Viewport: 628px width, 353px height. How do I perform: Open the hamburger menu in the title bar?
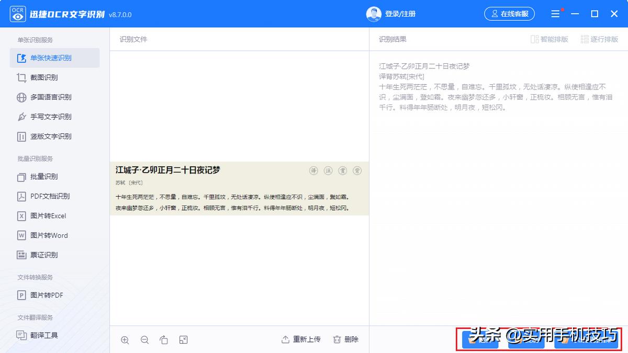[556, 14]
